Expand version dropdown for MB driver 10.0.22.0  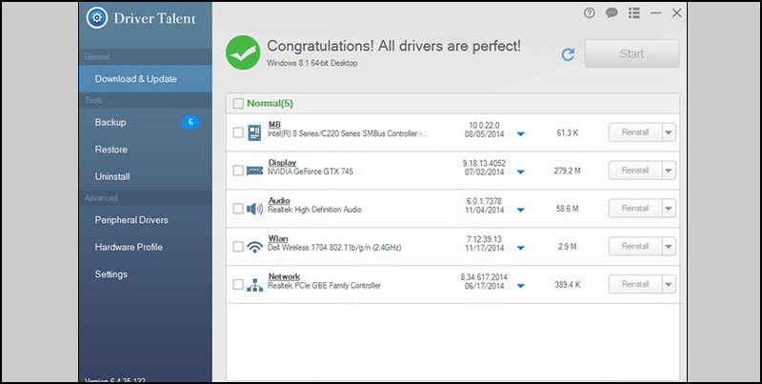click(521, 133)
